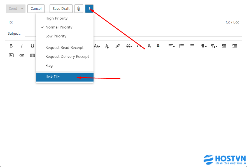Open the paragraph format dropdown

tap(204, 46)
